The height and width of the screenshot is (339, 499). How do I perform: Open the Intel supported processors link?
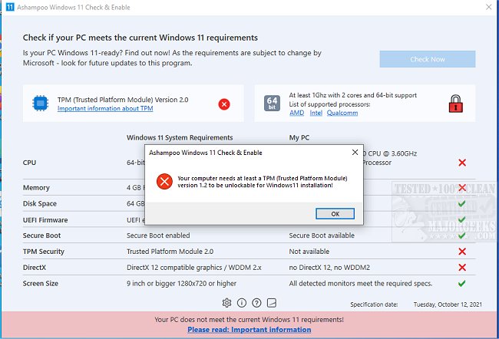point(316,113)
